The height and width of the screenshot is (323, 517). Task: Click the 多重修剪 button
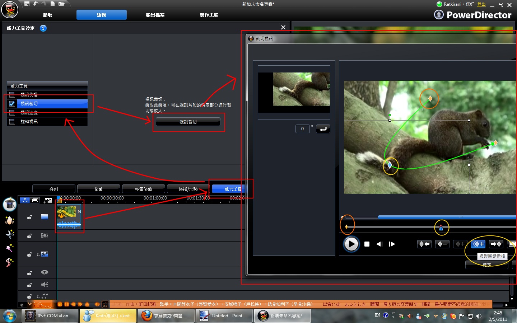click(x=144, y=189)
